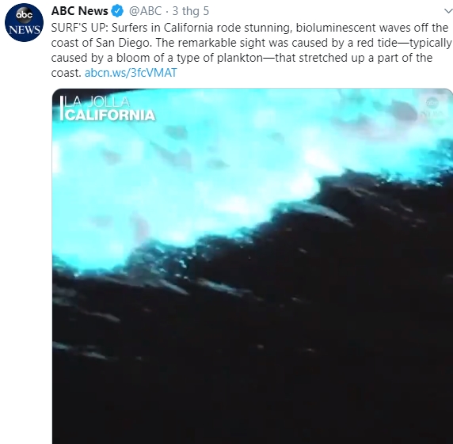Play the bioluminescent waves video
The width and height of the screenshot is (453, 444).
(x=253, y=266)
